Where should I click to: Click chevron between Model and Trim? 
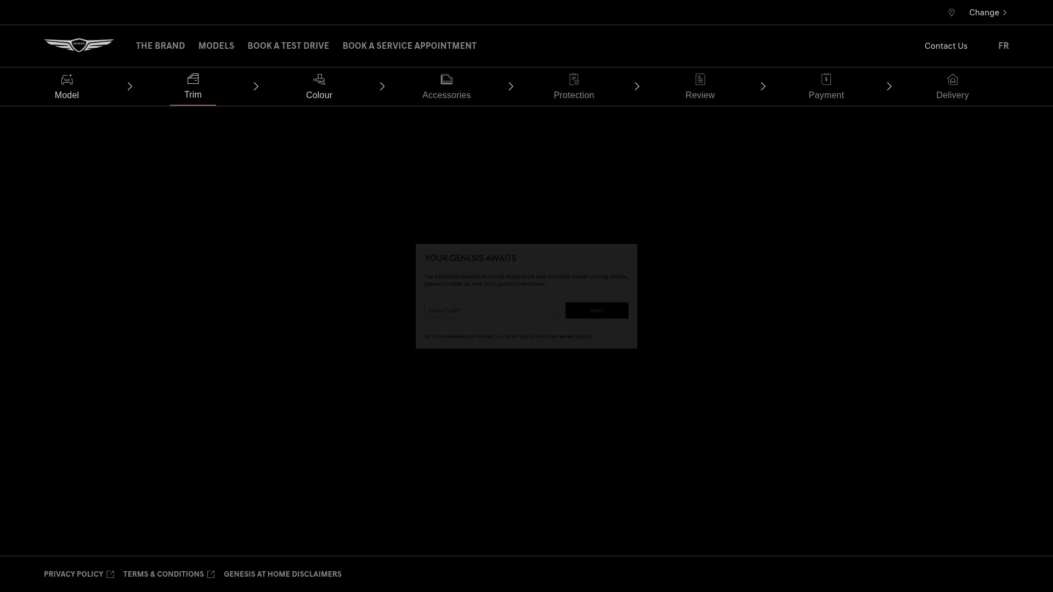130,87
